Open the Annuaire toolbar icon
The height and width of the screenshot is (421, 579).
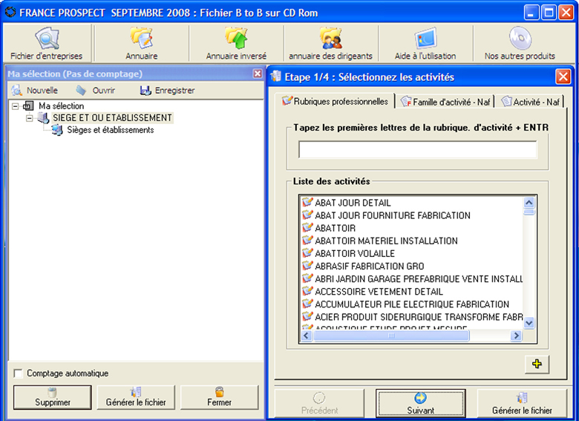[x=141, y=43]
